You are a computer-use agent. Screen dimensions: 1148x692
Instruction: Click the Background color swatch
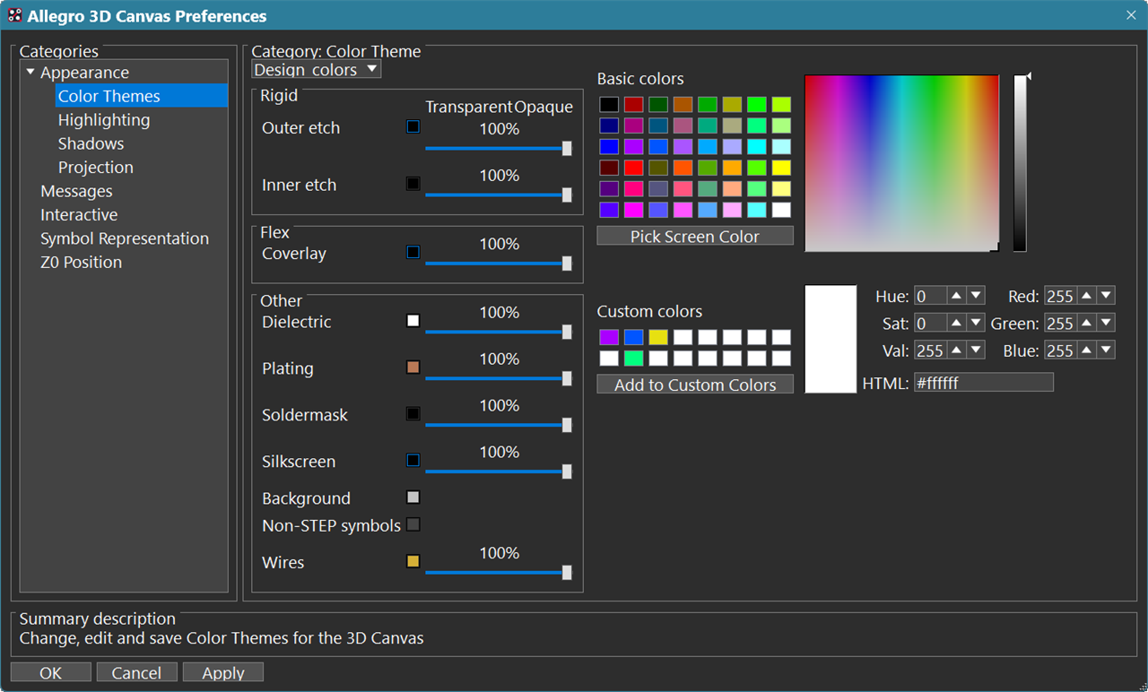[413, 497]
